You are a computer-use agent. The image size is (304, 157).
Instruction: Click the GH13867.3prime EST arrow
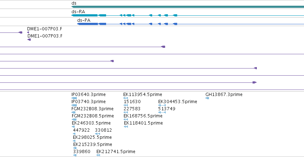tap(207, 98)
